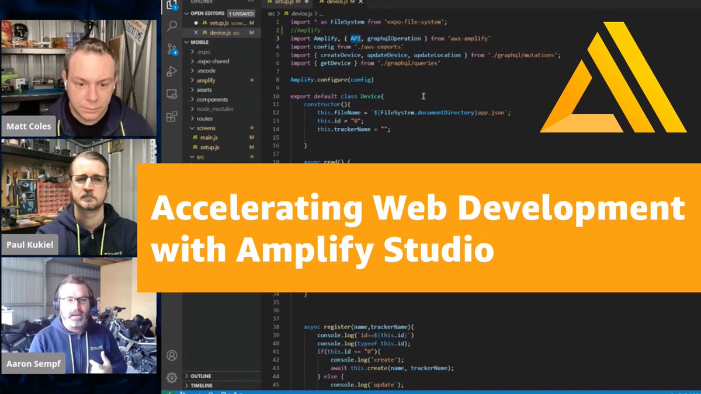Viewport: 701px width, 394px height.
Task: Click the async register(name,trackerName) line
Action: [x=359, y=327]
